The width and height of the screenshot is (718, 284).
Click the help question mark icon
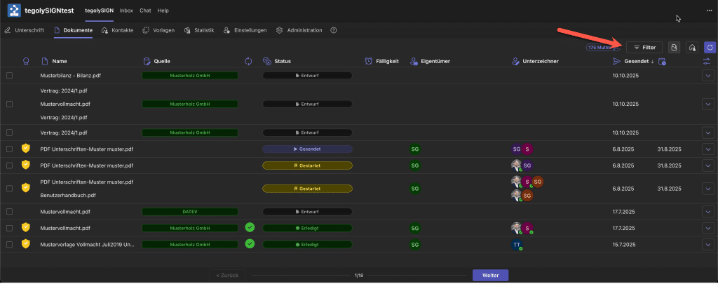click(x=333, y=31)
